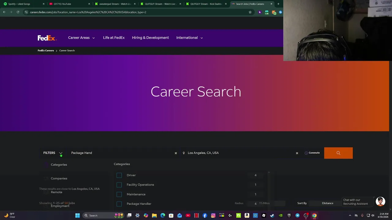Toggle the Commute option
This screenshot has height=220, width=392.
point(312,153)
